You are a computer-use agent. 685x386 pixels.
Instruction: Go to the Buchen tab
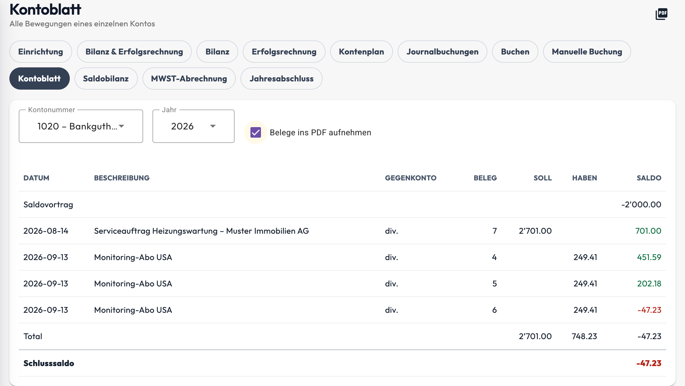coord(515,52)
